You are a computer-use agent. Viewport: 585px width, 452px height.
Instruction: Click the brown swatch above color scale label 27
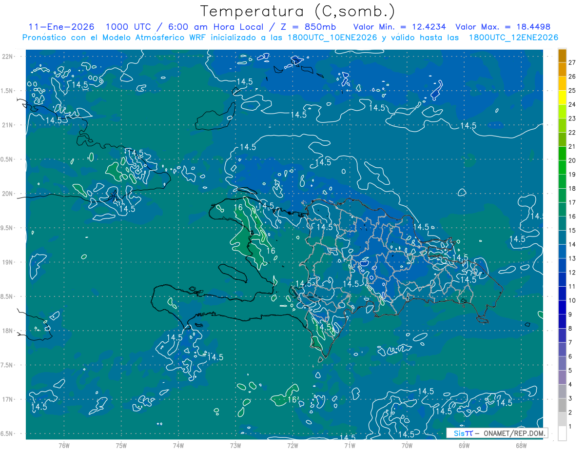point(562,56)
